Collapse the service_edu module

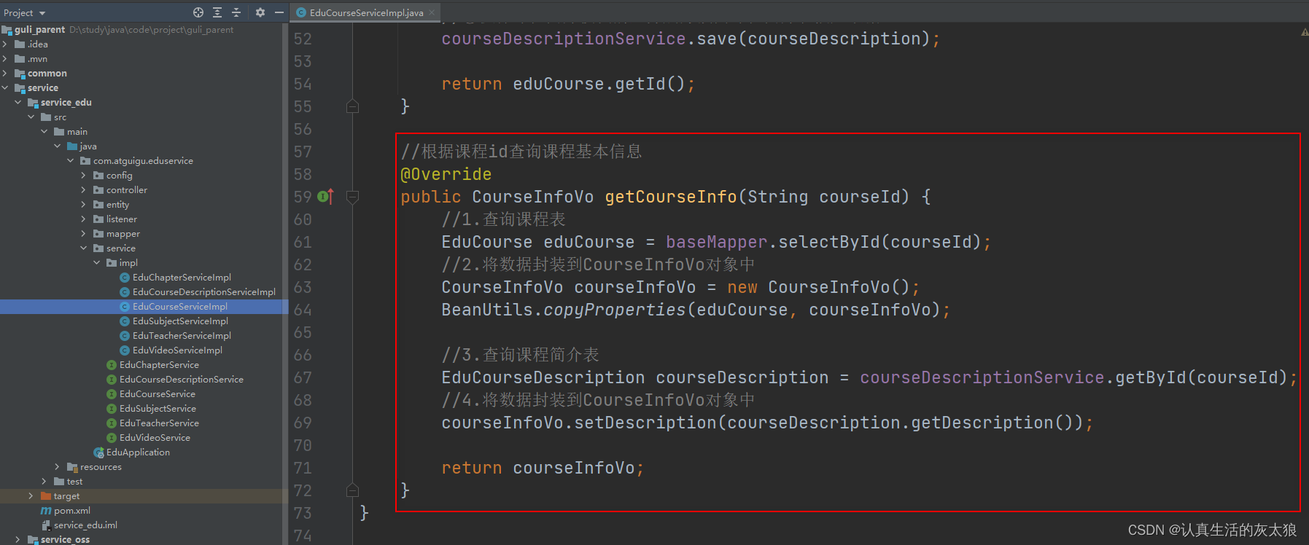coord(18,103)
